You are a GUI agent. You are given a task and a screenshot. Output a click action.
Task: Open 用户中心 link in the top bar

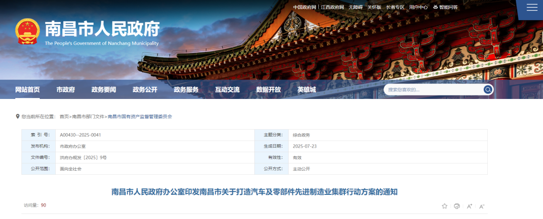tap(418, 7)
